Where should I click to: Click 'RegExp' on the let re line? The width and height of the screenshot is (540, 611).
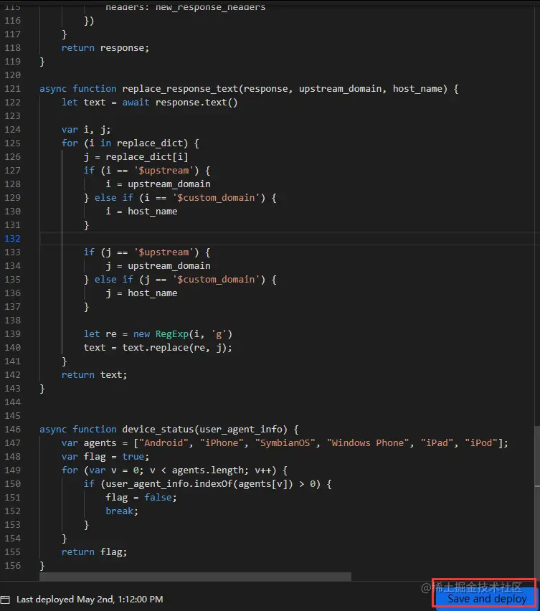click(x=172, y=334)
